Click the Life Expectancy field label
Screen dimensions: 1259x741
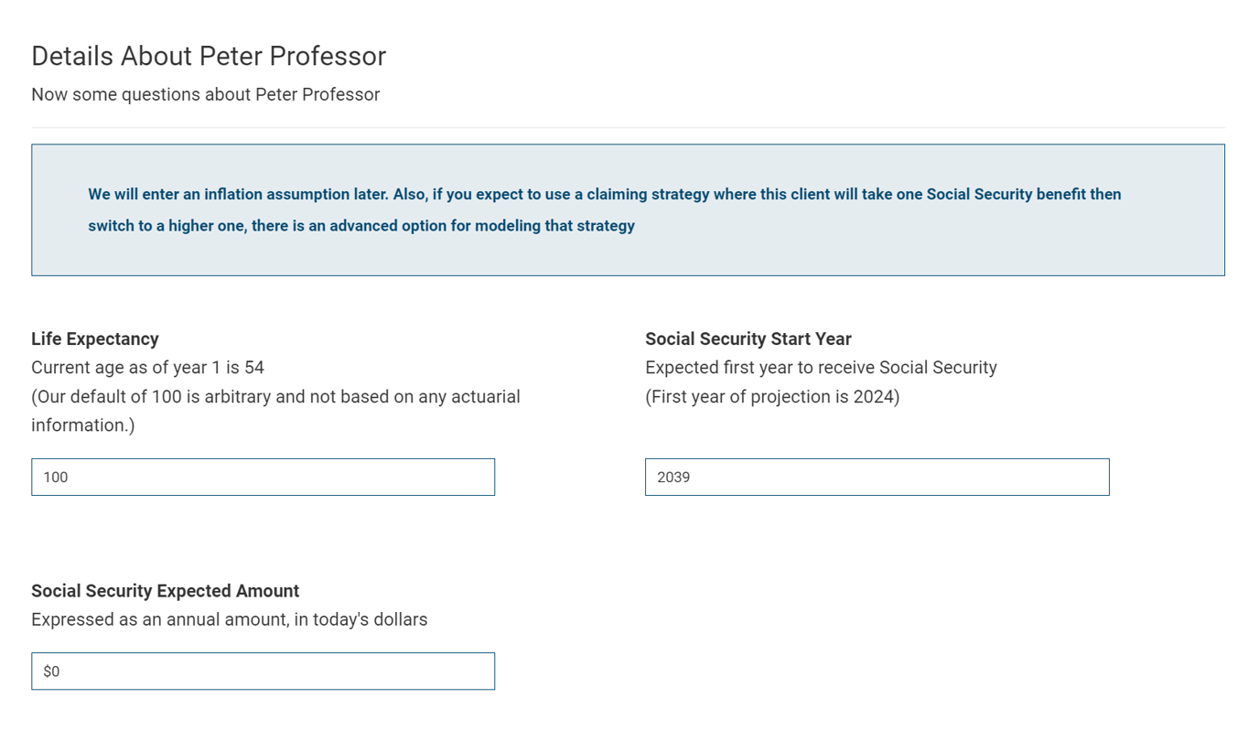94,338
